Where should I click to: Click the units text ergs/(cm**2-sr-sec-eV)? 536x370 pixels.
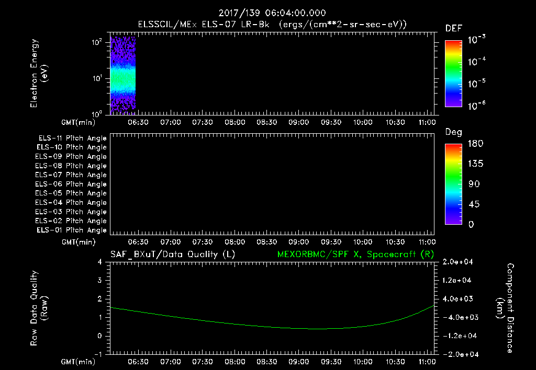pos(343,25)
